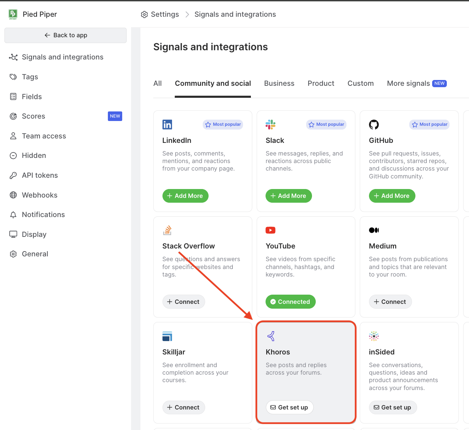Click the Medium logo icon

click(374, 230)
